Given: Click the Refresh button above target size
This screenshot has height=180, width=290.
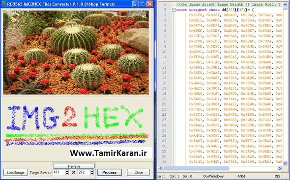Looking at the screenshot, I should [x=74, y=166].
